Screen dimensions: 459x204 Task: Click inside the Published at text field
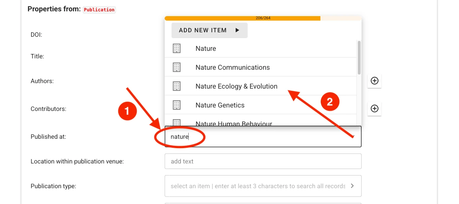click(240, 136)
